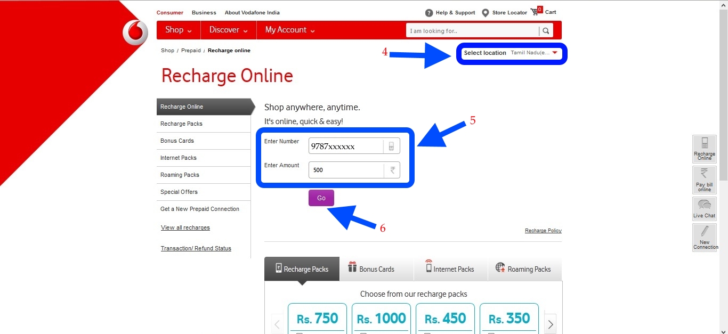Image resolution: width=728 pixels, height=334 pixels.
Task: Open Recharge Online side widget
Action: [x=705, y=149]
